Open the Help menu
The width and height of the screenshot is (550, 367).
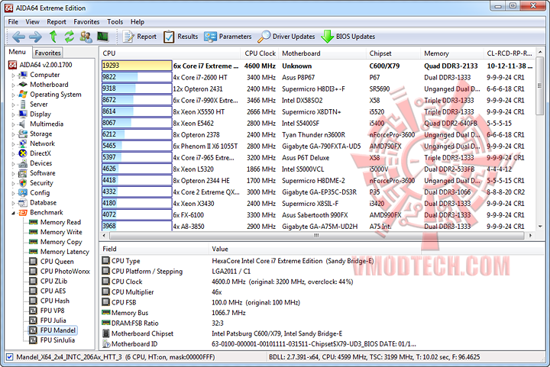(137, 21)
